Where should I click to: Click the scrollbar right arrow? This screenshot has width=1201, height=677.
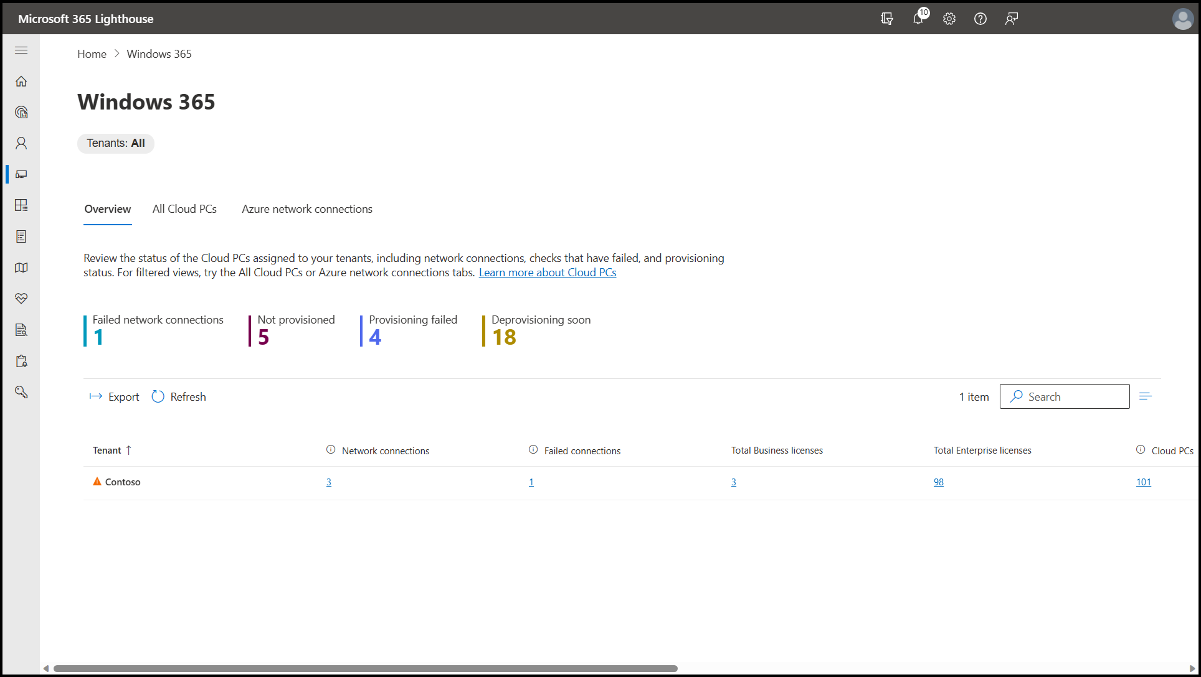point(1192,668)
